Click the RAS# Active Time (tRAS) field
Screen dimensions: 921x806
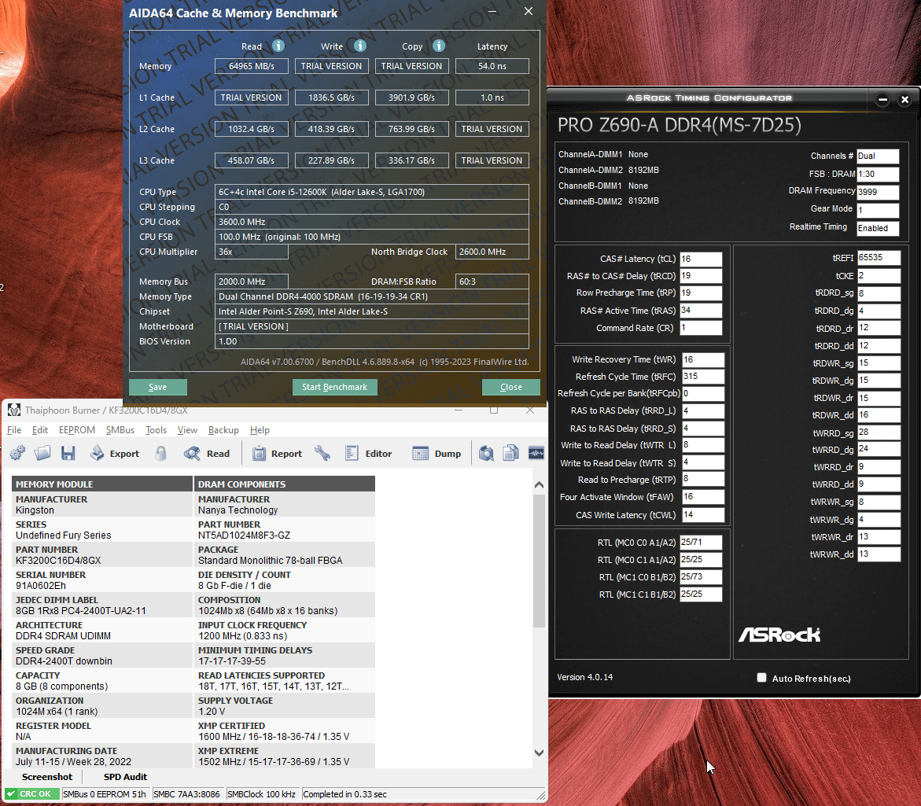[701, 311]
